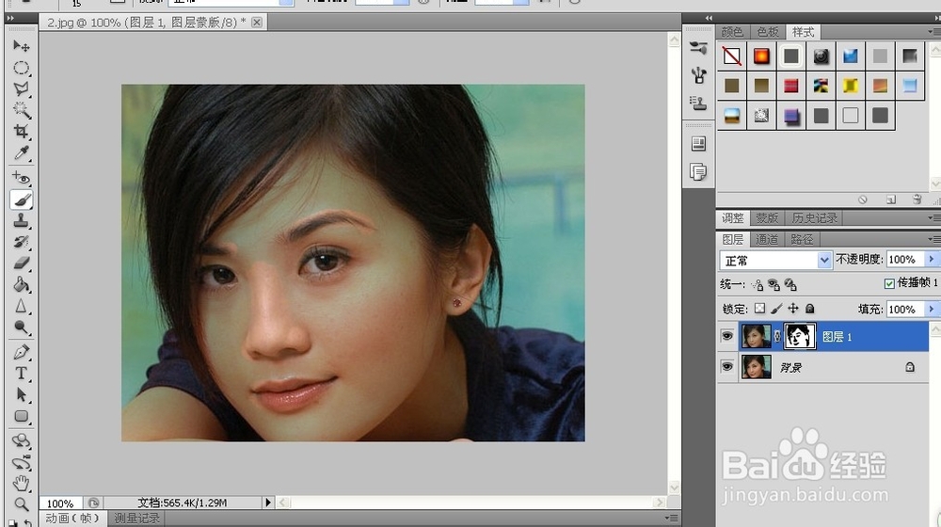Open the 图层 panel options menu
Viewport: 941px width, 527px height.
(x=934, y=239)
